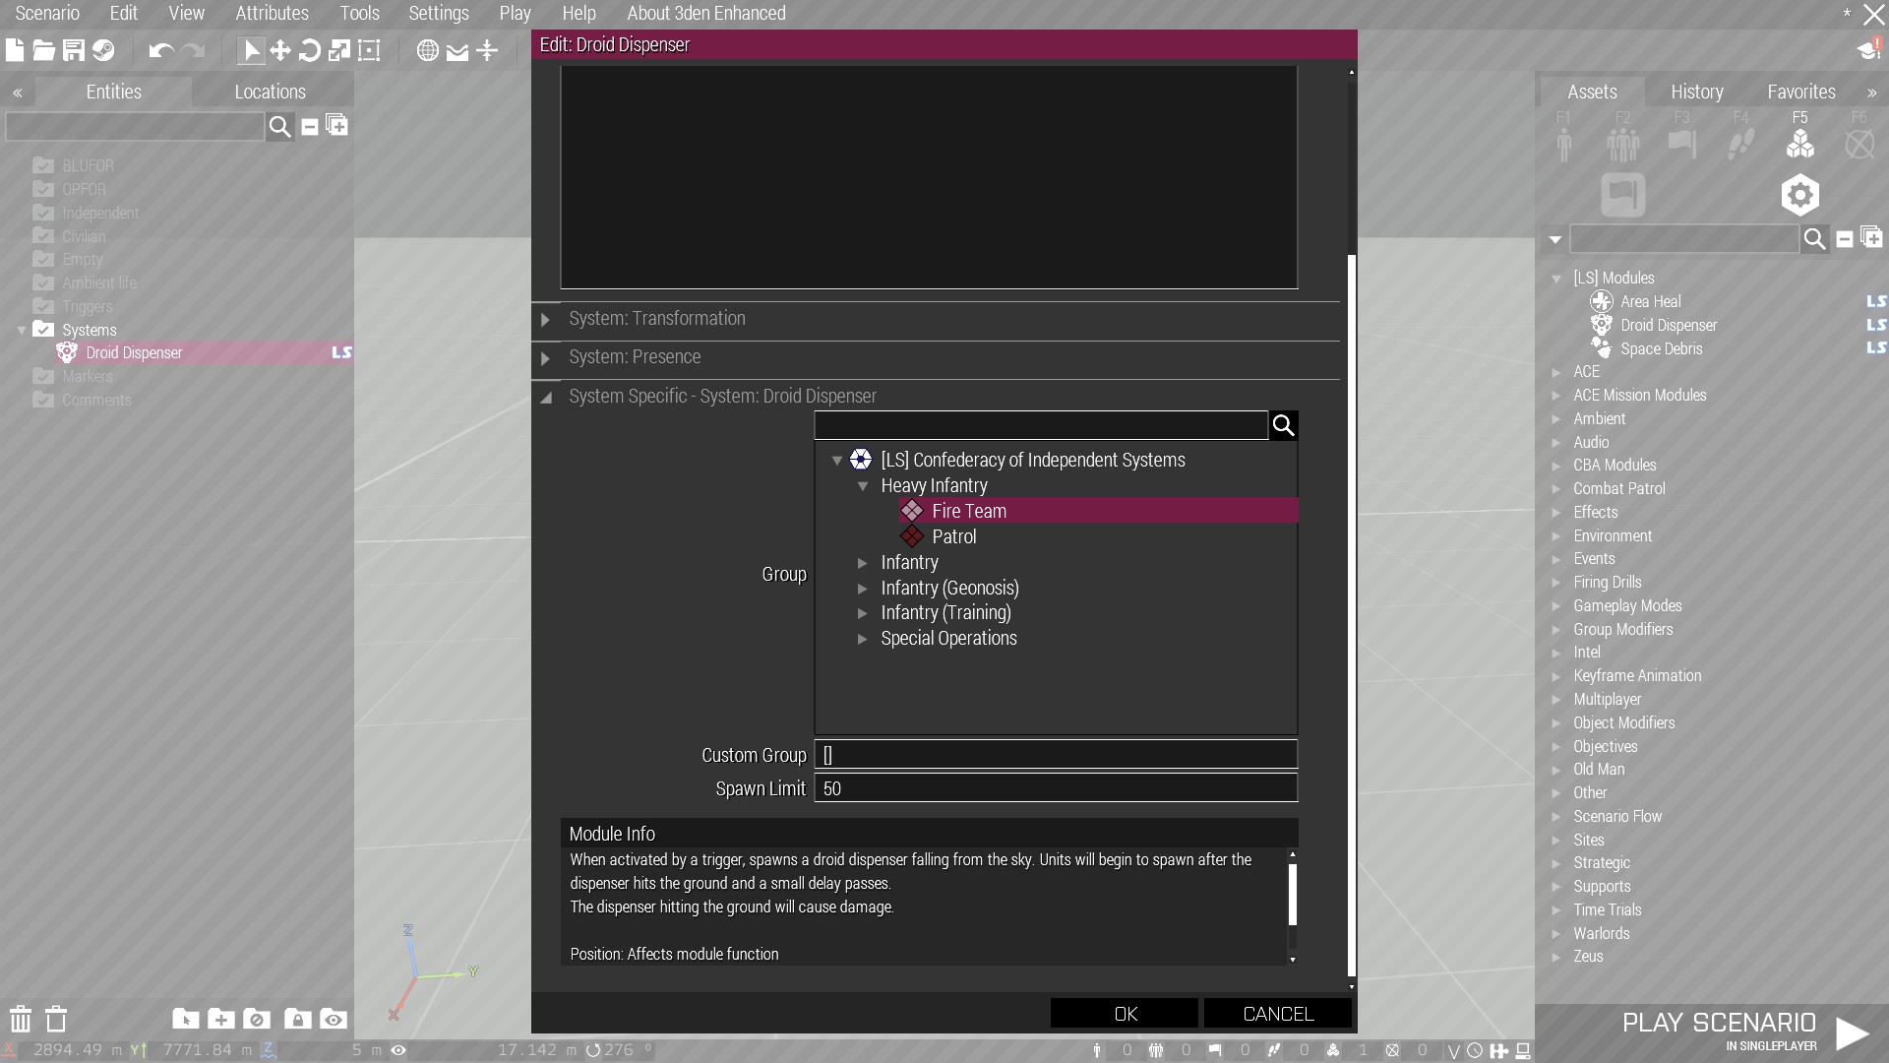The width and height of the screenshot is (1889, 1063).
Task: Choose the Modules gear icon in Assets
Action: (1799, 195)
